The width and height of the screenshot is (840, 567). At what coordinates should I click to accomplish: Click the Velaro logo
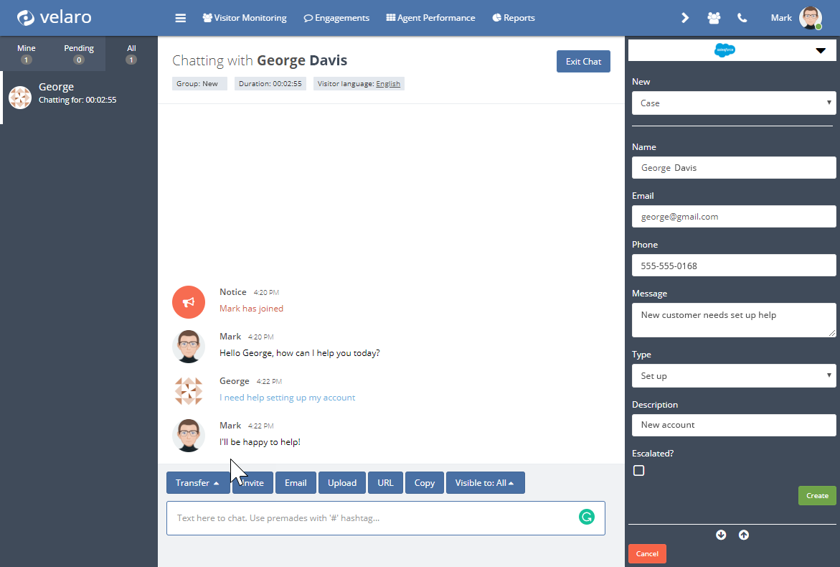(x=54, y=17)
